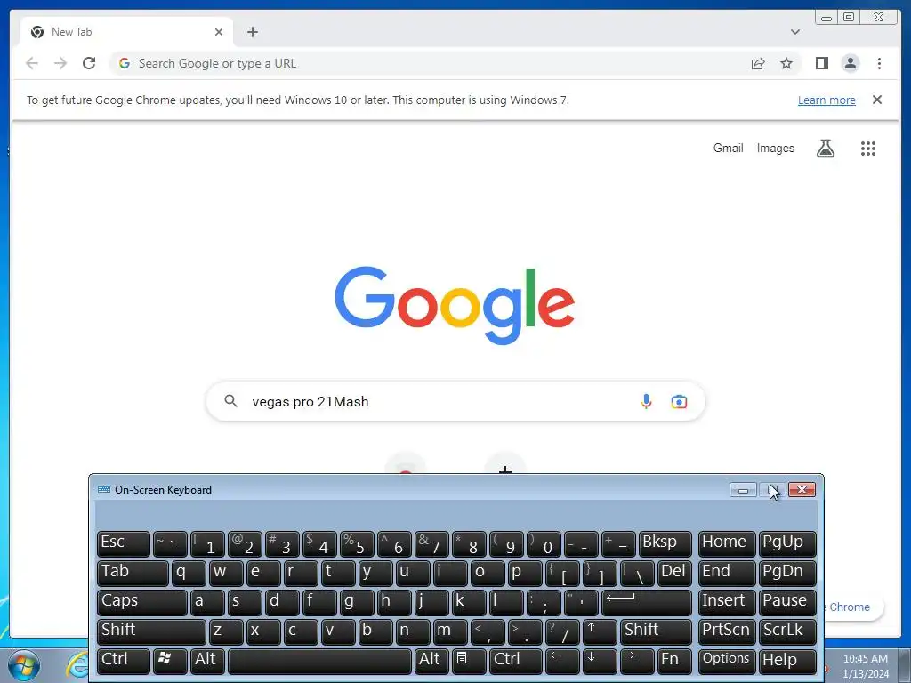Click the Google search box

(455, 401)
